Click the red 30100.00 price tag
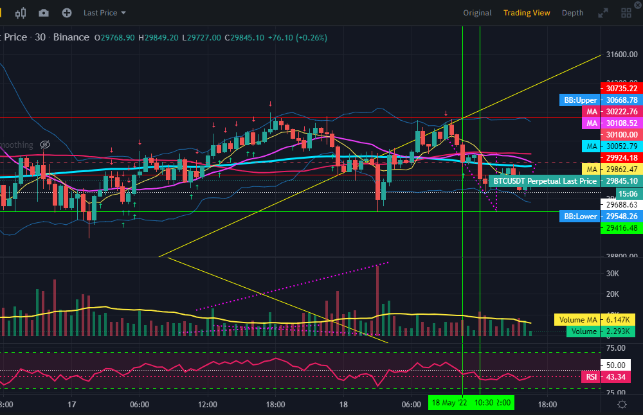 tap(622, 135)
